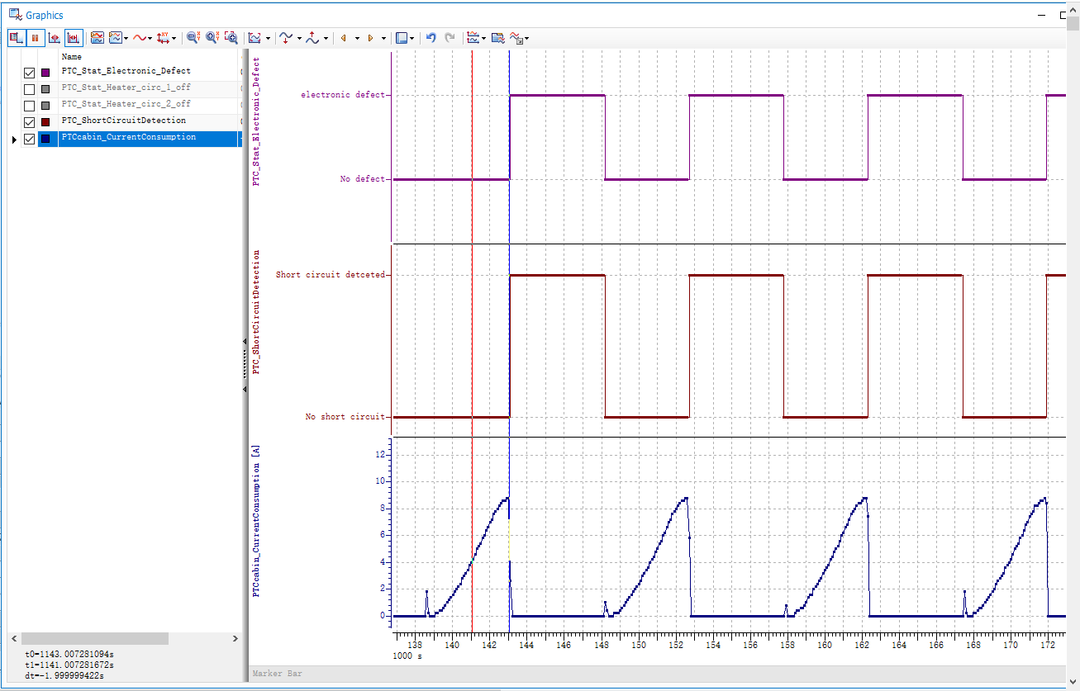
Task: Enable the difference markers icon
Action: 74,38
